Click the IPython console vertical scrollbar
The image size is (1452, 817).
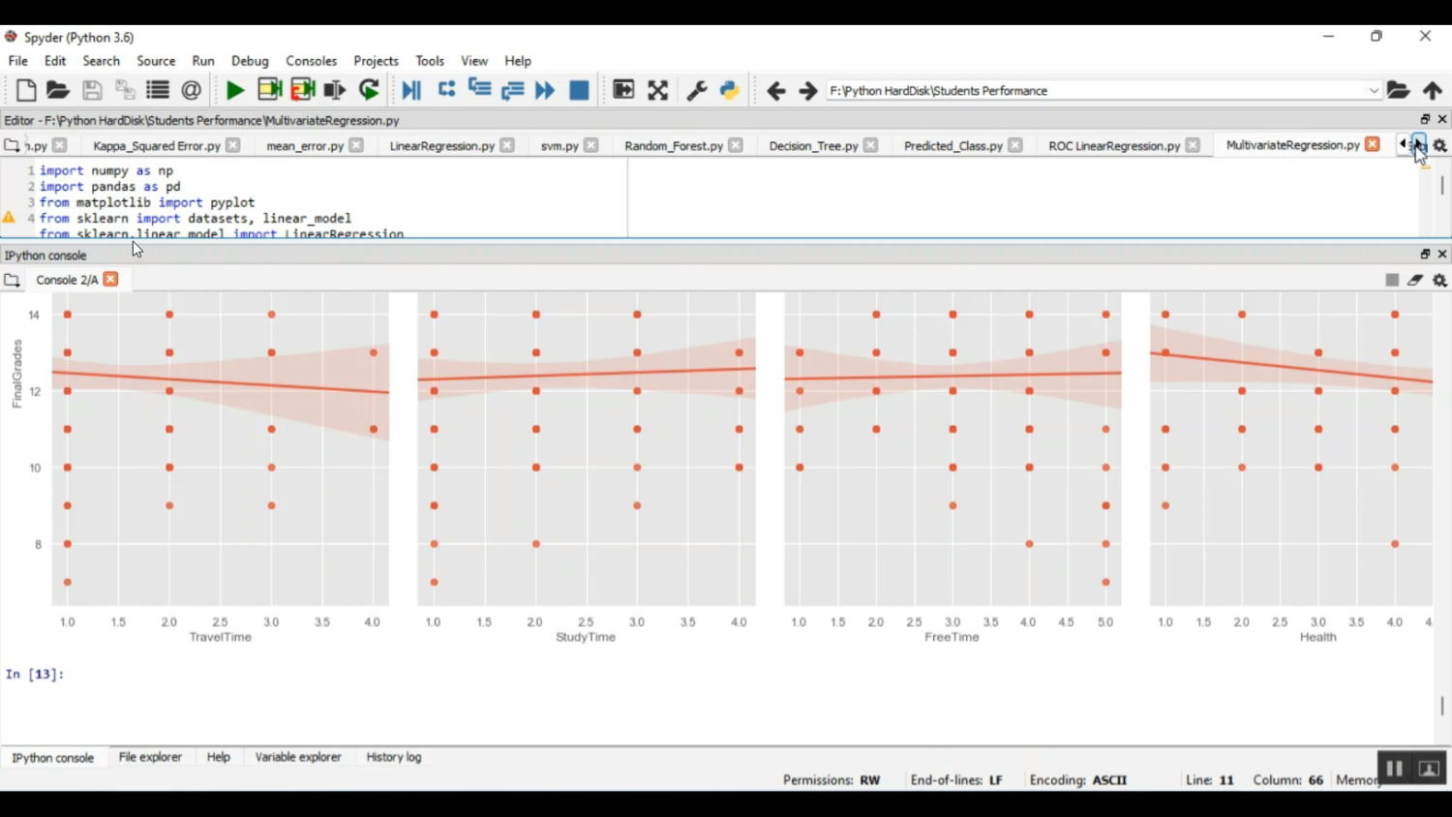pos(1442,705)
